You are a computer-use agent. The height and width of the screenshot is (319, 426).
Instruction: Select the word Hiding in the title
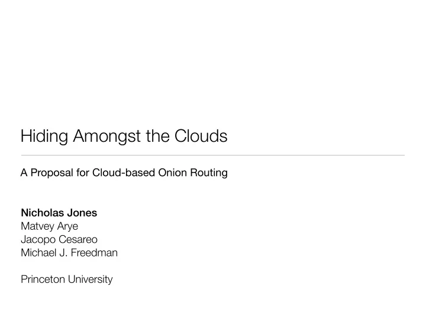coord(44,136)
